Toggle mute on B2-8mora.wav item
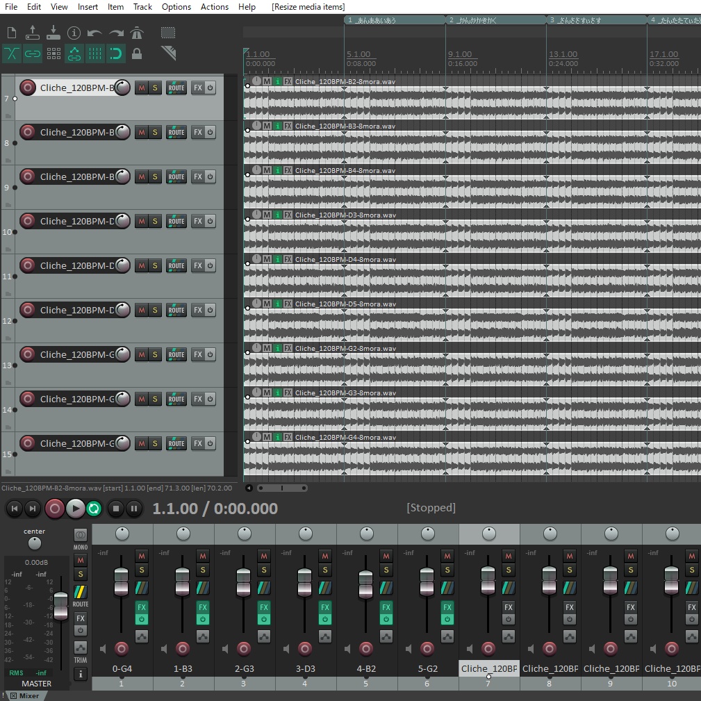The image size is (701, 701). tap(267, 81)
